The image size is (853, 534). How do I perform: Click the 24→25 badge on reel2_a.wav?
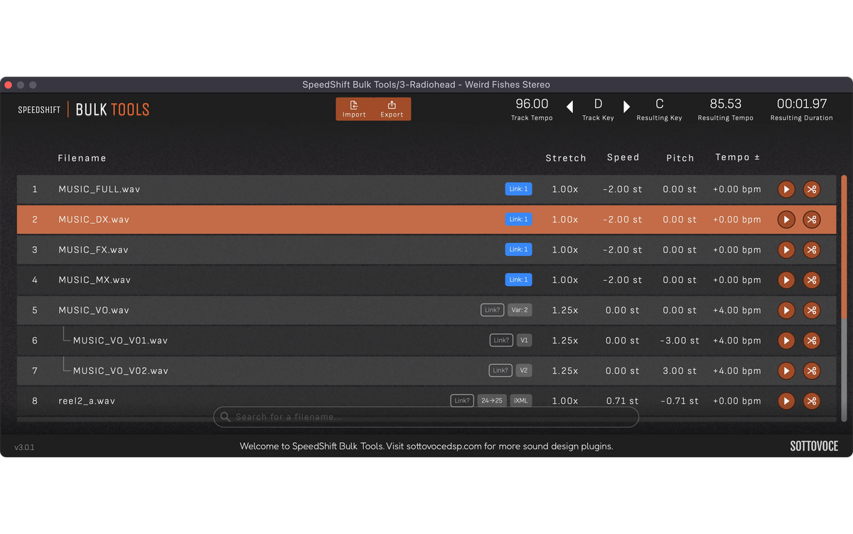pyautogui.click(x=492, y=401)
